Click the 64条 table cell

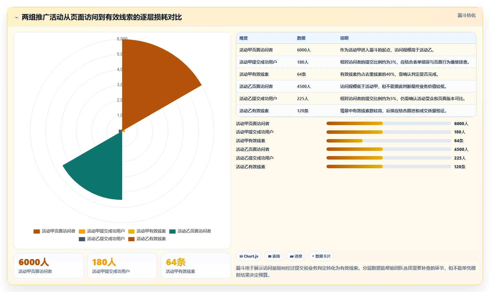tap(301, 74)
